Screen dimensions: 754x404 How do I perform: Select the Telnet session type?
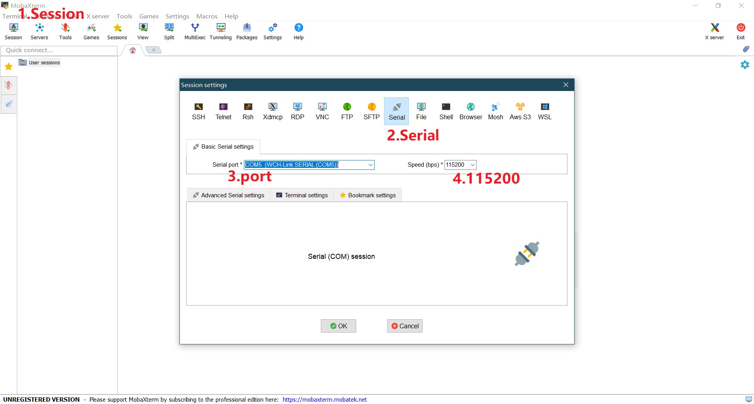tap(223, 111)
